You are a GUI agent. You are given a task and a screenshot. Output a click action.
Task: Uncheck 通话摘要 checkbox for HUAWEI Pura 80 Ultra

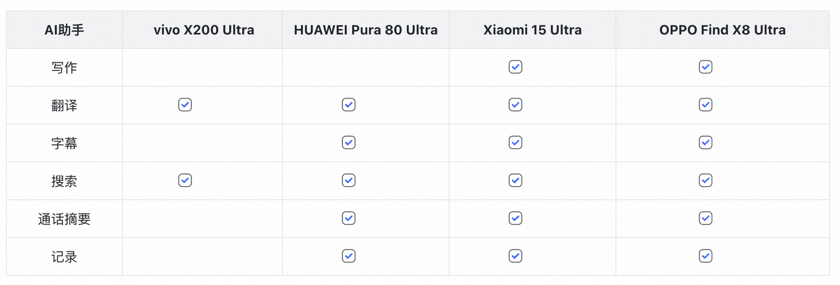point(348,218)
